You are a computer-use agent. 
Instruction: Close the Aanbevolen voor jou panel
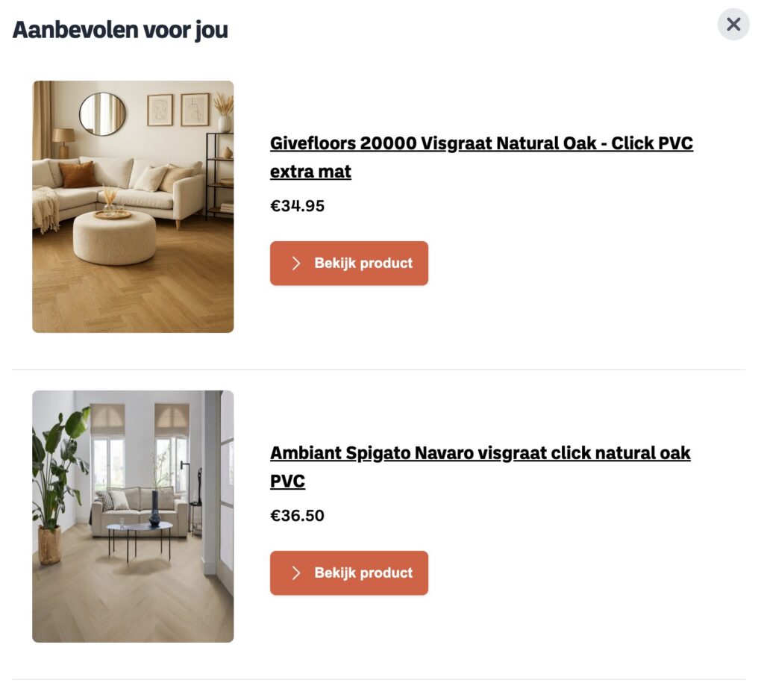(x=733, y=25)
